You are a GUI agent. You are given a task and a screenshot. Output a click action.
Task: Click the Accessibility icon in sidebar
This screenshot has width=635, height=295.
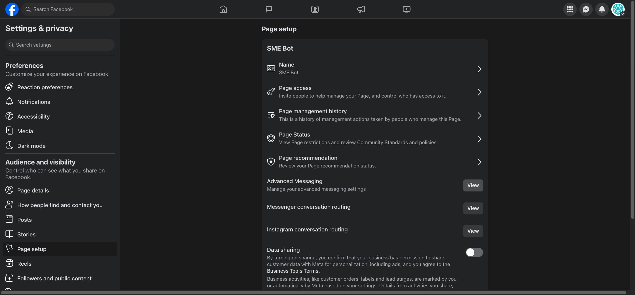(x=9, y=116)
